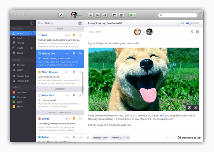Open the readme.txt attachment
The width and height of the screenshot is (214, 152).
120,138
